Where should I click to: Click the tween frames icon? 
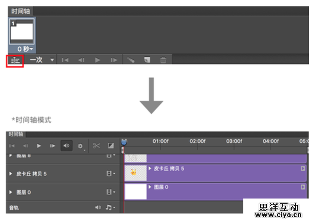[x=131, y=60]
